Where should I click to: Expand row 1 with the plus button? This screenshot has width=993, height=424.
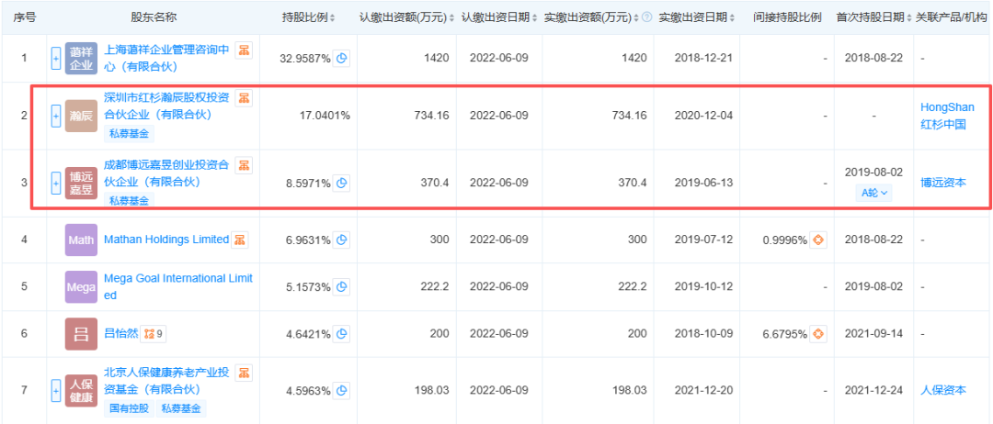pos(55,59)
